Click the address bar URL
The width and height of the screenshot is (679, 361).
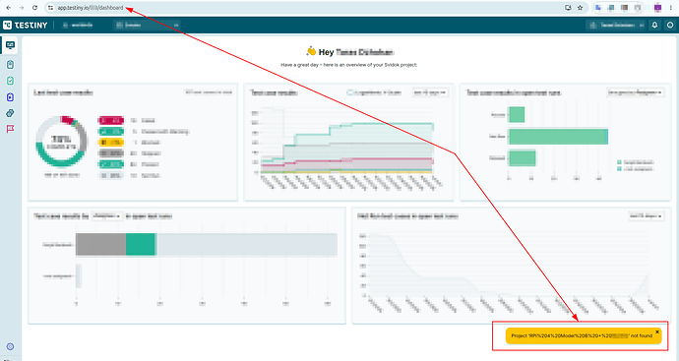tap(91, 7)
